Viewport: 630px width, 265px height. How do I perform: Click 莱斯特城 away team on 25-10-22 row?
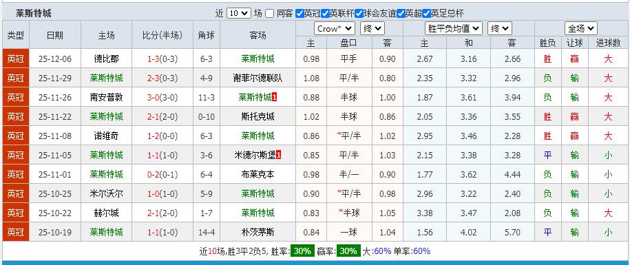pyautogui.click(x=258, y=213)
